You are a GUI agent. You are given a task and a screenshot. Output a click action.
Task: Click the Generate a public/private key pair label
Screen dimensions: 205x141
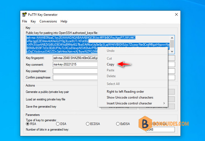(47, 92)
